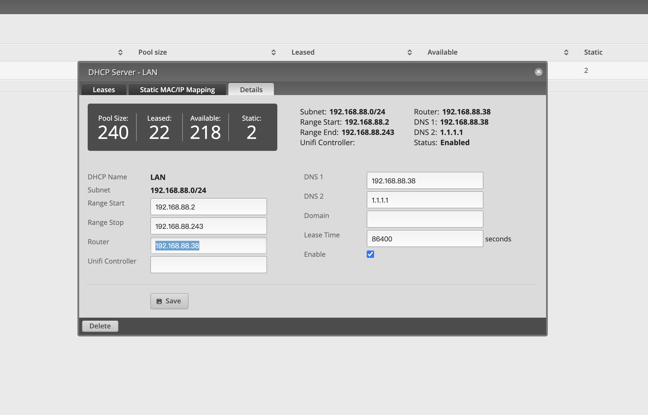Open the Static MAC/IP Mapping tab
The width and height of the screenshot is (648, 415).
point(177,89)
